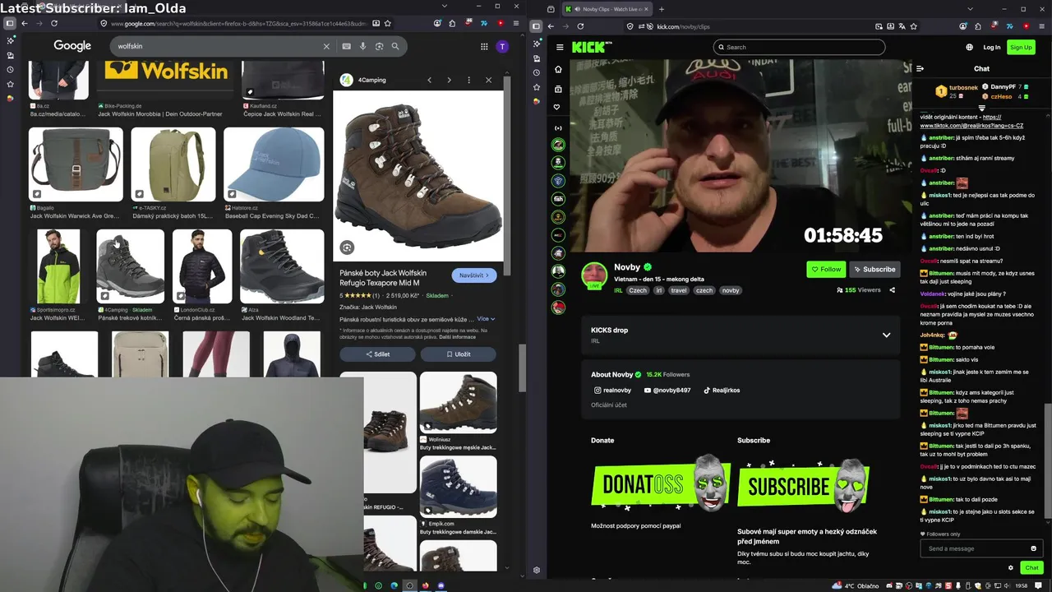Select the Czech language tag

(638, 290)
